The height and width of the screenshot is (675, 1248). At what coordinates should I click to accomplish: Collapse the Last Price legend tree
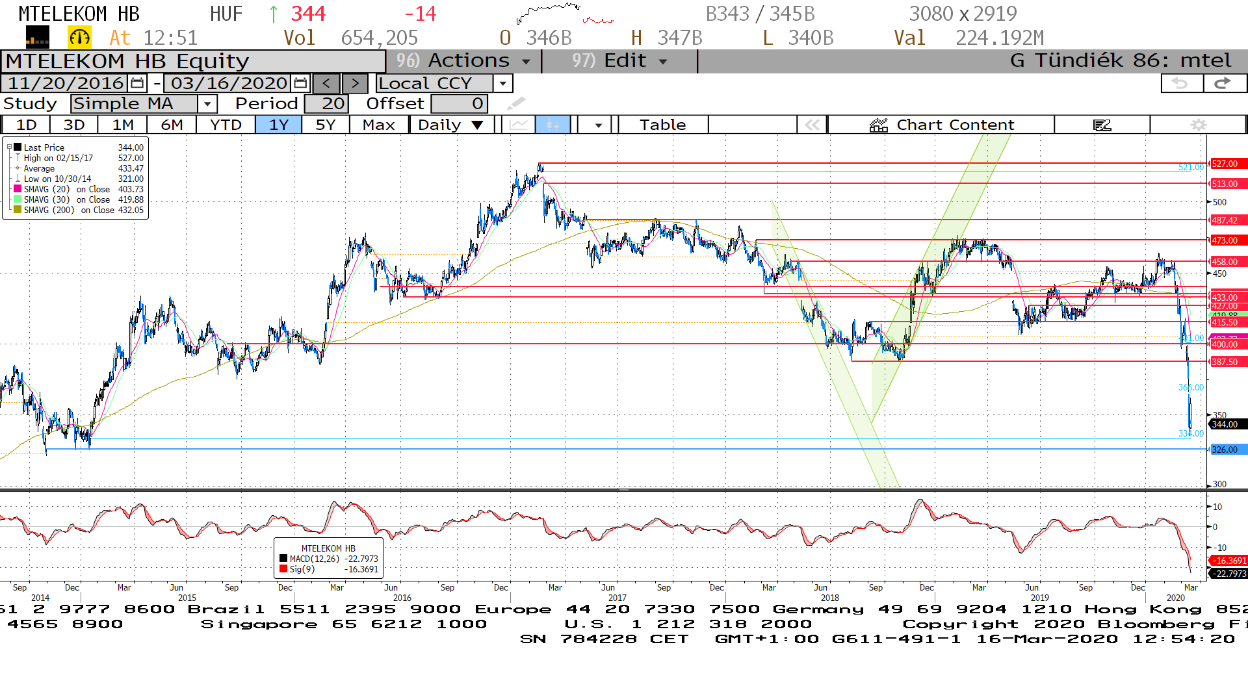pyautogui.click(x=9, y=147)
